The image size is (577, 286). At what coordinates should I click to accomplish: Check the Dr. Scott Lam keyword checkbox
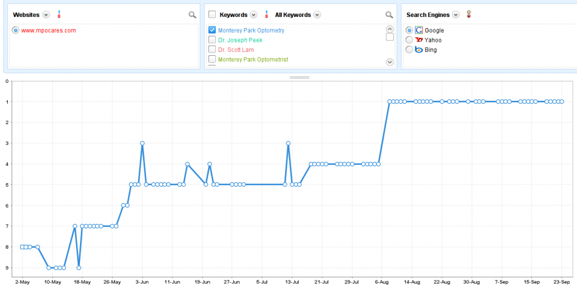click(212, 50)
